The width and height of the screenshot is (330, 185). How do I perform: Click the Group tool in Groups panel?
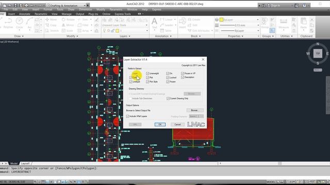[x=265, y=23]
